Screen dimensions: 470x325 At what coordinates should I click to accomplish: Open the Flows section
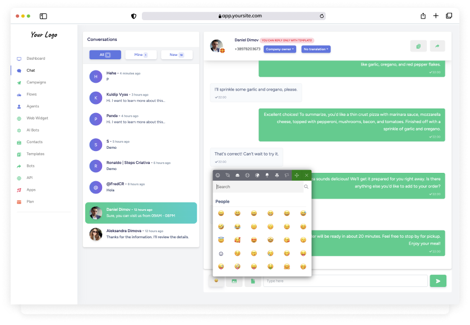pyautogui.click(x=31, y=94)
